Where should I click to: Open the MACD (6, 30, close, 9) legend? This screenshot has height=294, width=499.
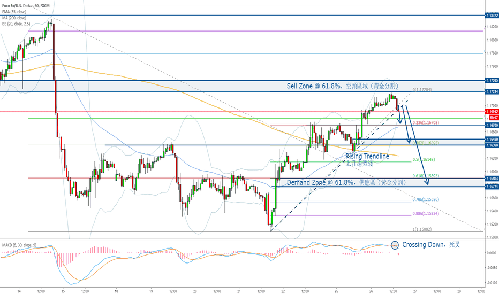pos(19,245)
